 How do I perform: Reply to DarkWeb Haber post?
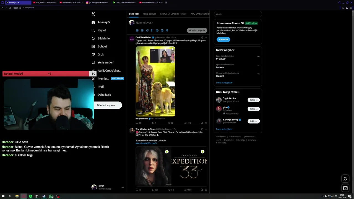(138, 123)
